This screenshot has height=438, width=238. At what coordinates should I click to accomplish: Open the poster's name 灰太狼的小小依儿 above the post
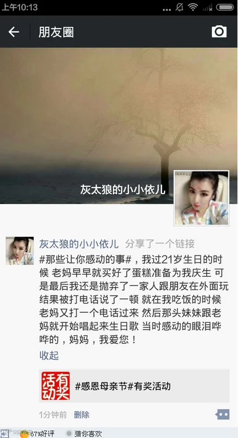point(79,244)
